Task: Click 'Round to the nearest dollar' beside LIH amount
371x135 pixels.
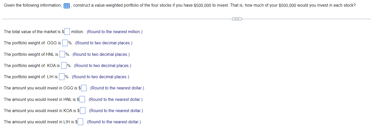Action: click(114, 122)
